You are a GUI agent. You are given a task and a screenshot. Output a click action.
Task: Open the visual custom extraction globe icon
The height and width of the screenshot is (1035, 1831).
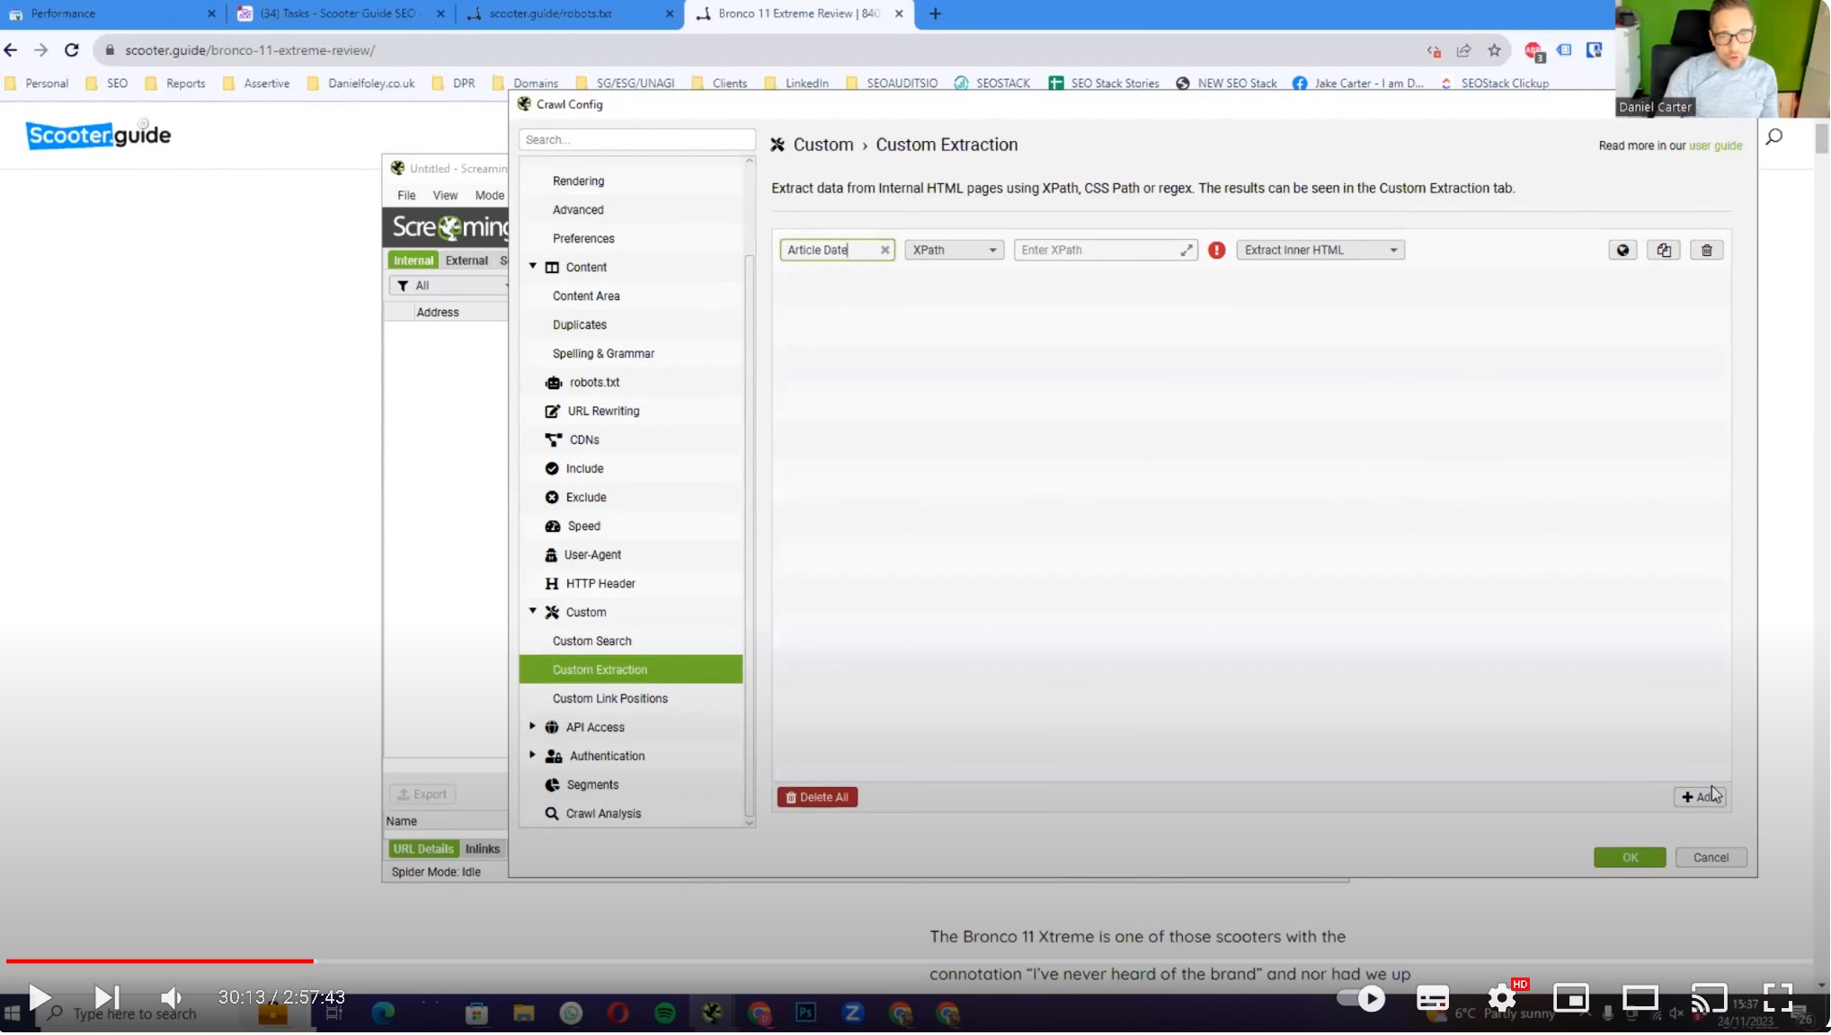(x=1622, y=251)
